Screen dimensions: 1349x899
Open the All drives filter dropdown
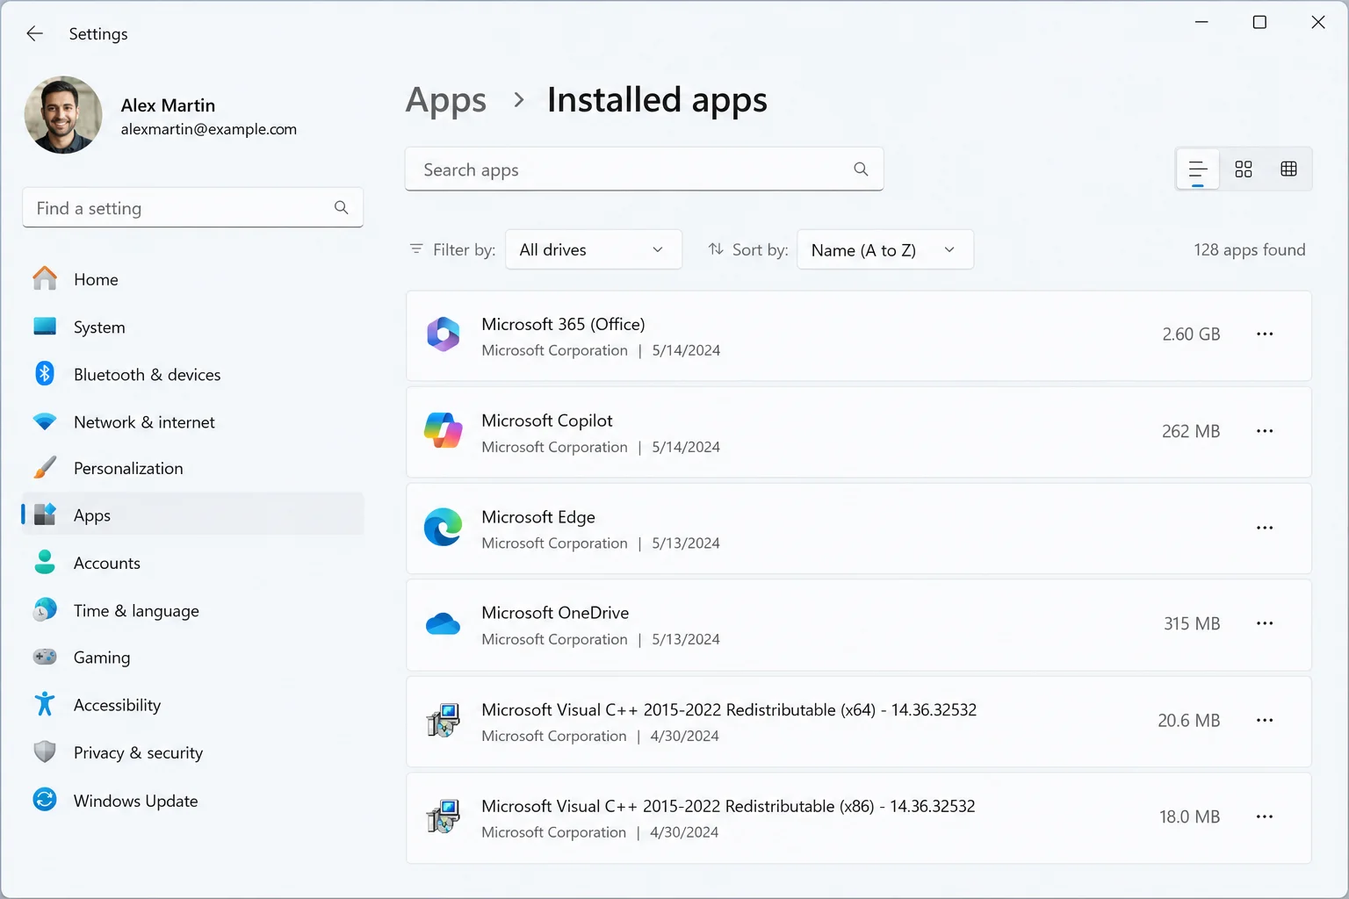coord(594,249)
